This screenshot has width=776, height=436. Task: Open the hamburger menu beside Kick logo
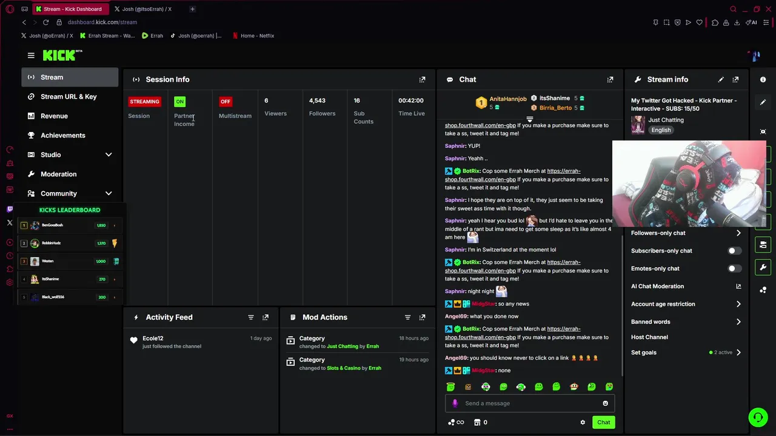pyautogui.click(x=31, y=55)
